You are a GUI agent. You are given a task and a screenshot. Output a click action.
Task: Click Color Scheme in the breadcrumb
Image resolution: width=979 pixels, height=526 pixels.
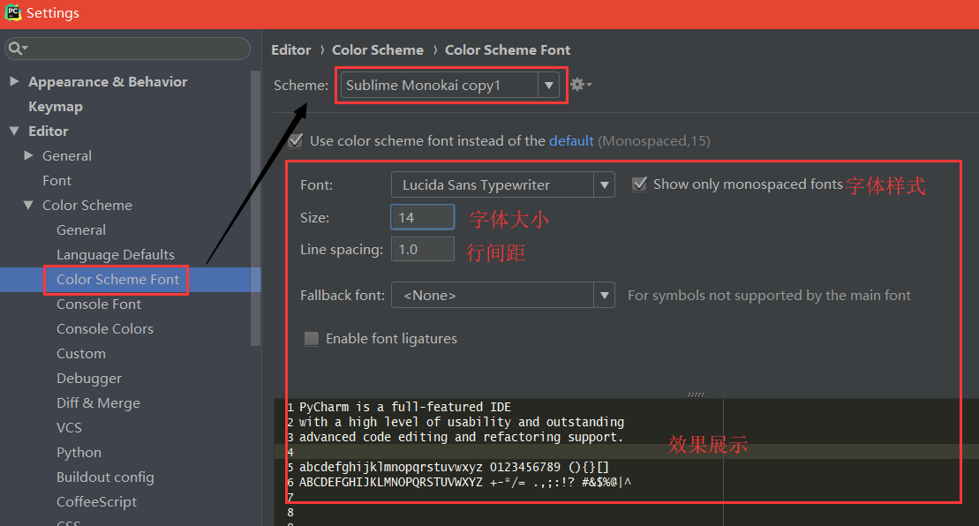point(378,50)
